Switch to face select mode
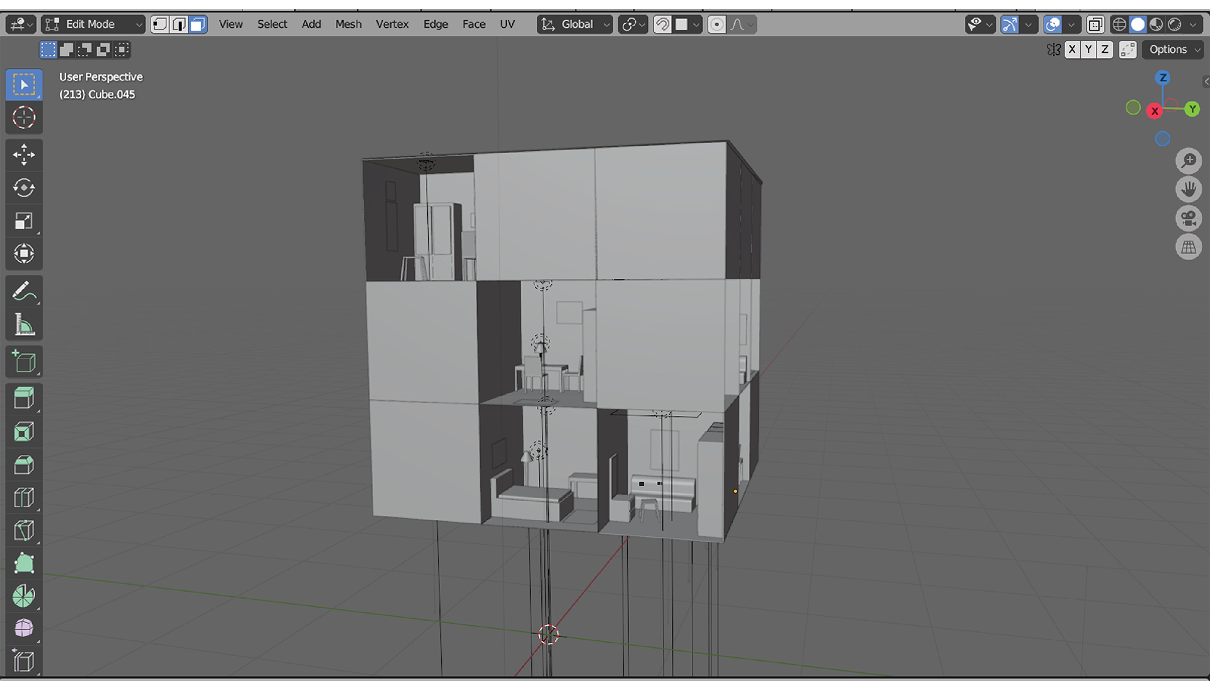Viewport: 1210px width, 690px height. (198, 25)
